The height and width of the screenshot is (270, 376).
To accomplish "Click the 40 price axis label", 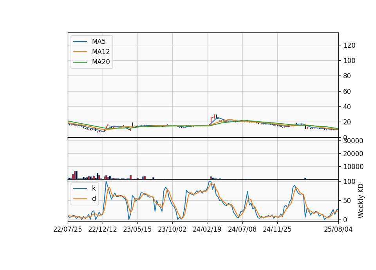I will point(347,106).
